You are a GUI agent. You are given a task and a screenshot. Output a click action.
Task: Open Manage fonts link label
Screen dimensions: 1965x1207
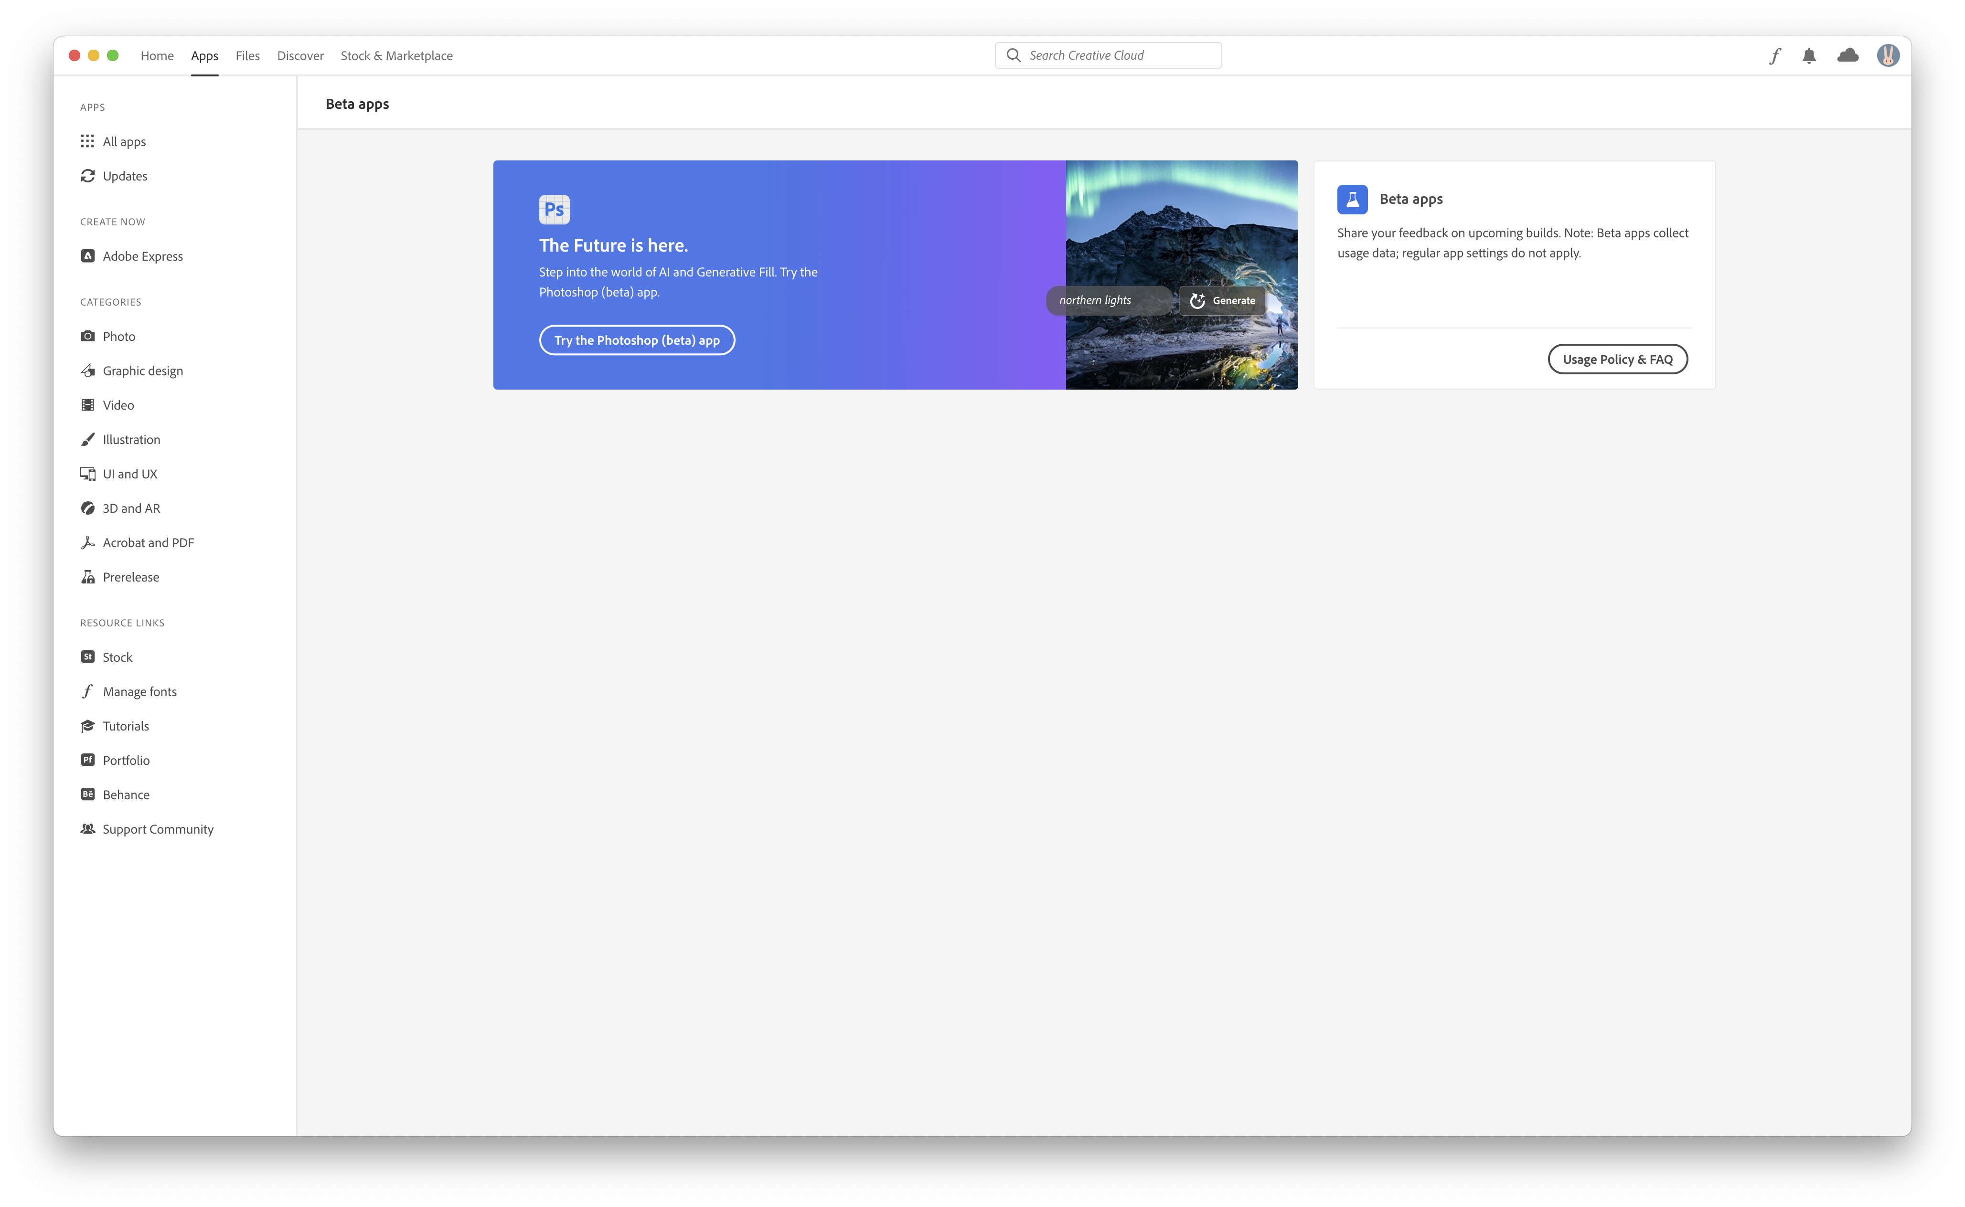pos(140,691)
